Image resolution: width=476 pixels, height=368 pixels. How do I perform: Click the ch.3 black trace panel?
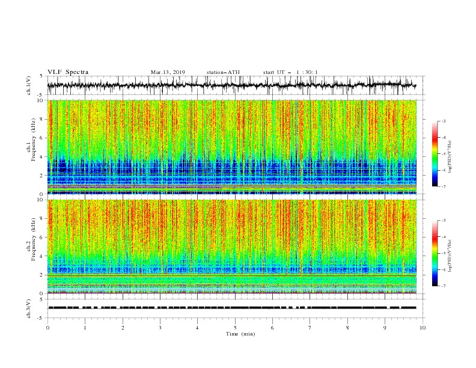[x=236, y=308]
